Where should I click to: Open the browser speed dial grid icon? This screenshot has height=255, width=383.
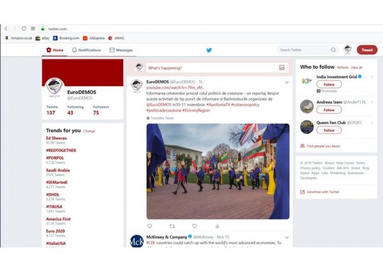(x=33, y=29)
